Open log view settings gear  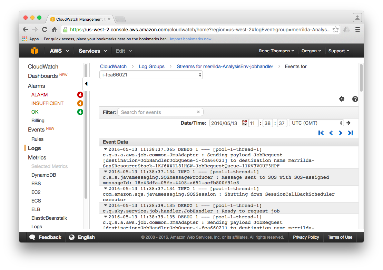tap(342, 99)
